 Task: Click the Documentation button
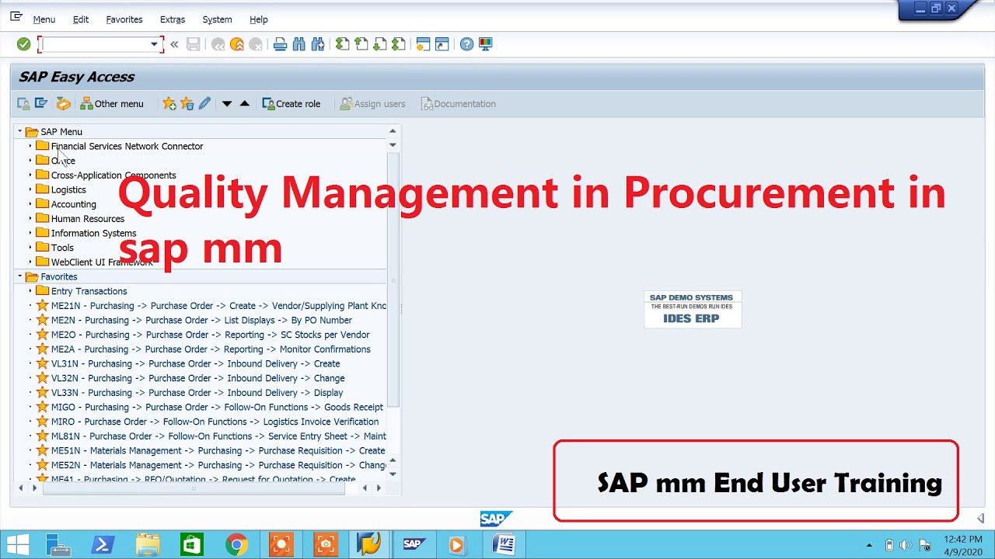[458, 103]
